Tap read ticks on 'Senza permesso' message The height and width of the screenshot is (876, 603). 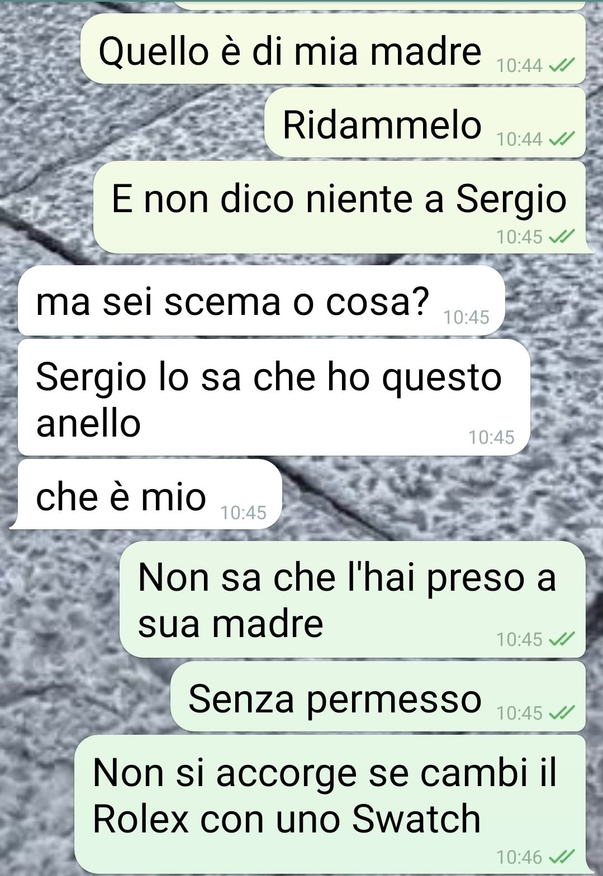(x=560, y=712)
